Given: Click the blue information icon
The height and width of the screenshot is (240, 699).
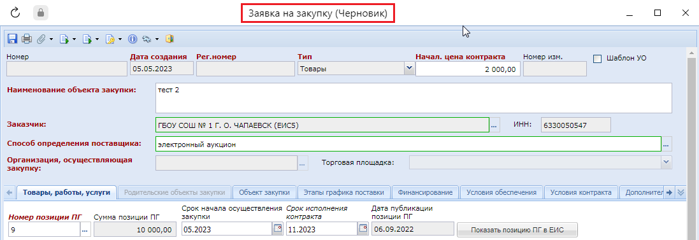Looking at the screenshot, I should click(133, 39).
